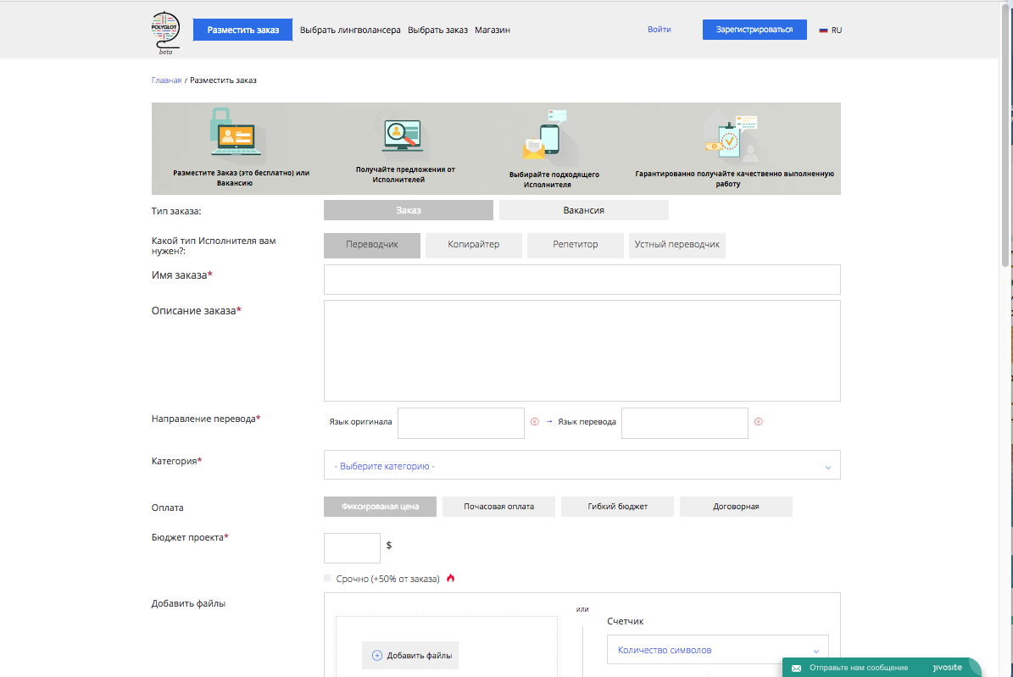Click the Russian flag language icon
Viewport: 1013px width, 677px height.
coord(823,30)
